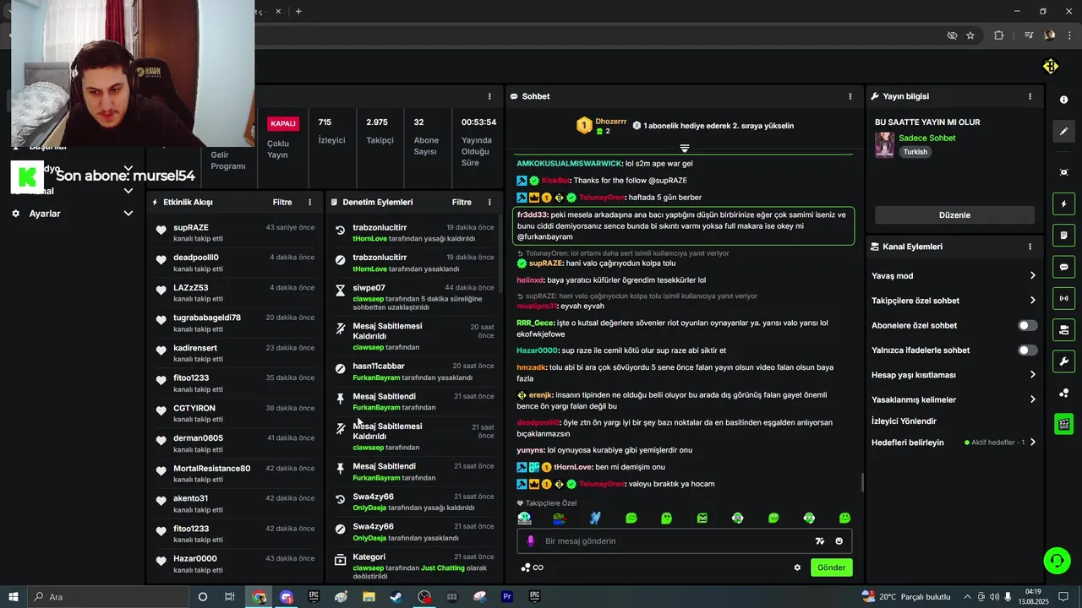Toggle the lightning bolt activity panel icon
The height and width of the screenshot is (608, 1082).
[x=1063, y=204]
